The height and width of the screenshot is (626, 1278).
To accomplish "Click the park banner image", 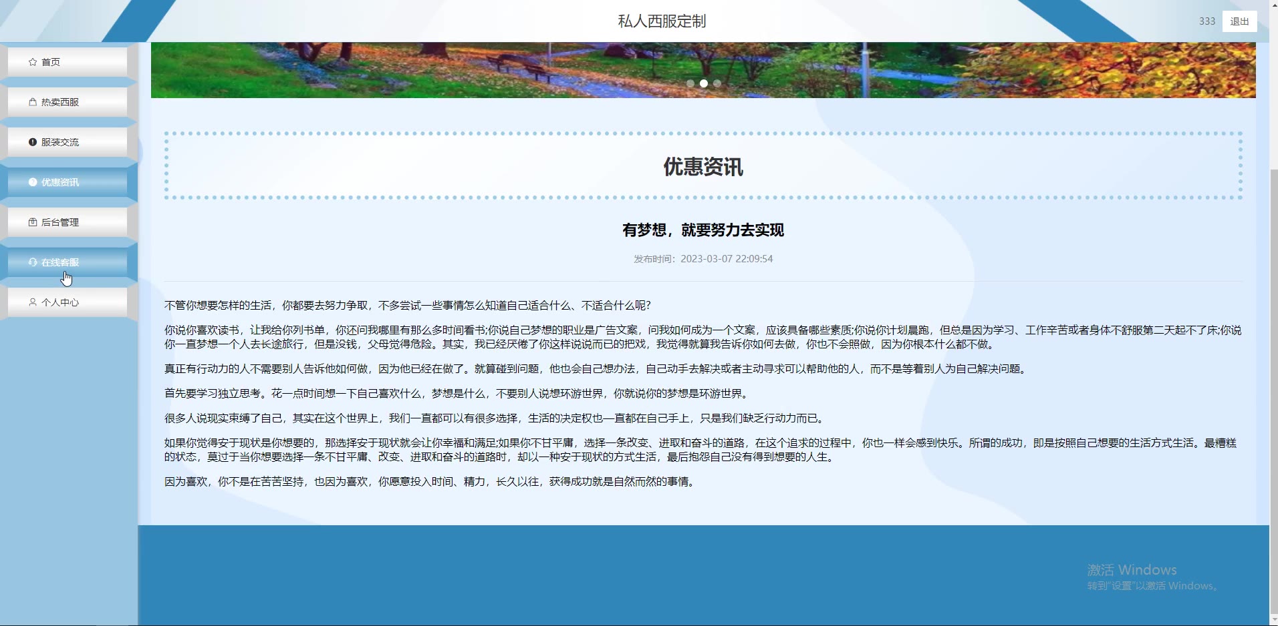I will click(703, 70).
